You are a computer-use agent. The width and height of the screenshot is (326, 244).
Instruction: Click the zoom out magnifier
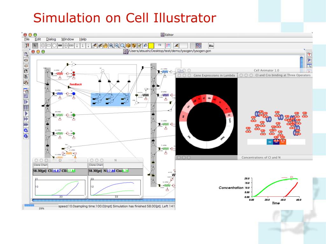[117, 46]
